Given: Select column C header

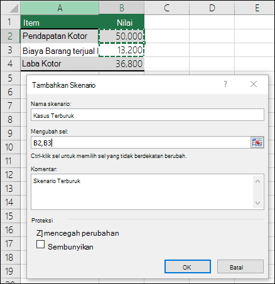Looking at the screenshot, I should pos(167,8).
